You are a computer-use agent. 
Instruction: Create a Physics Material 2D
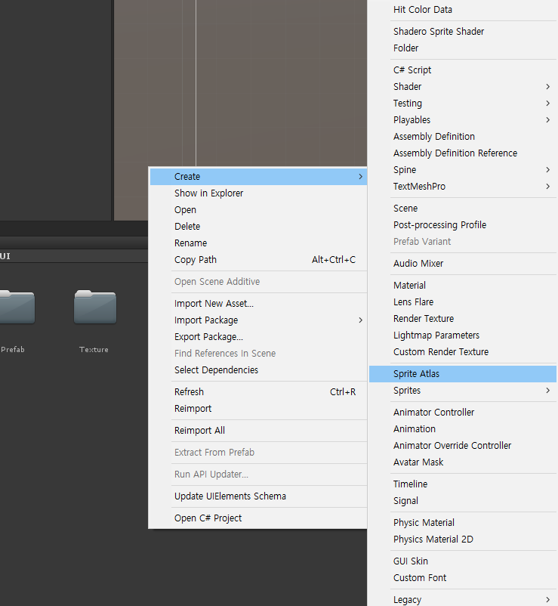tap(463, 540)
